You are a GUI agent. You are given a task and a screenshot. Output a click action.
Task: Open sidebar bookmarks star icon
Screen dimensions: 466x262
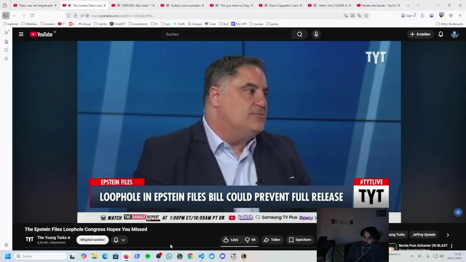[x=6, y=59]
